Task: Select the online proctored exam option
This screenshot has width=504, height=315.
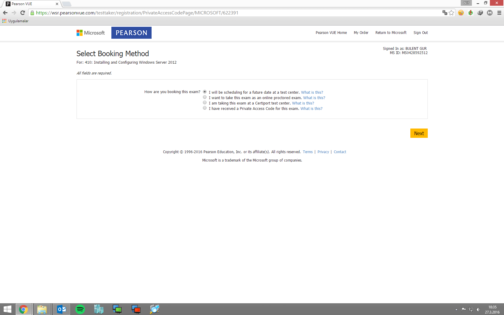Action: pos(205,97)
